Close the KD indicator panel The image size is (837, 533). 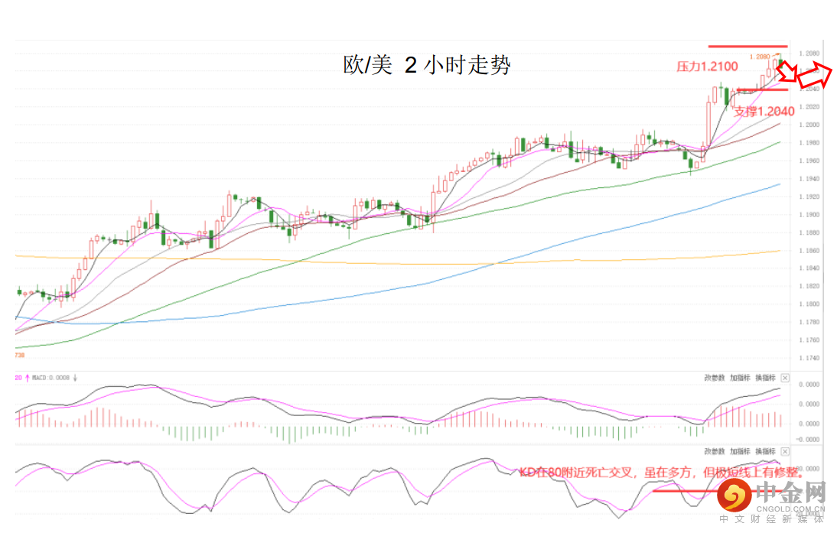[785, 451]
